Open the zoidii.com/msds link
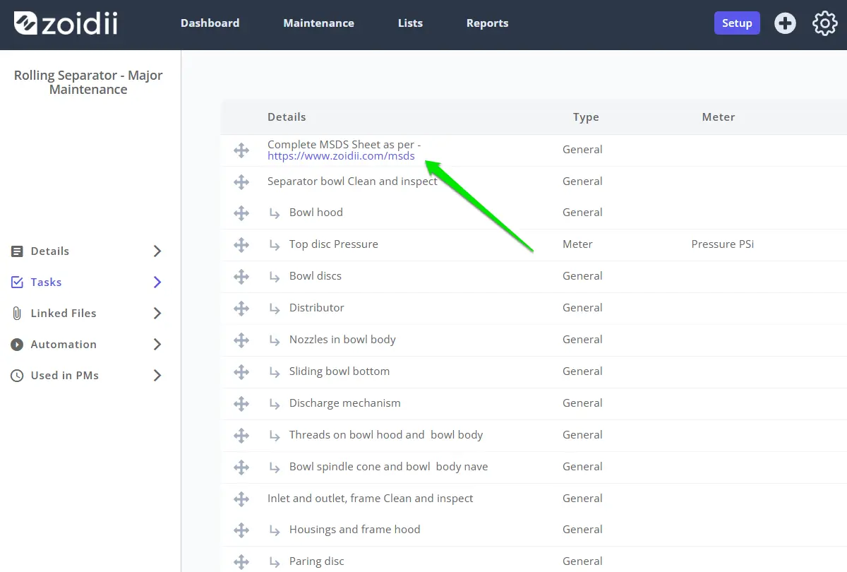The image size is (847, 572). point(341,156)
